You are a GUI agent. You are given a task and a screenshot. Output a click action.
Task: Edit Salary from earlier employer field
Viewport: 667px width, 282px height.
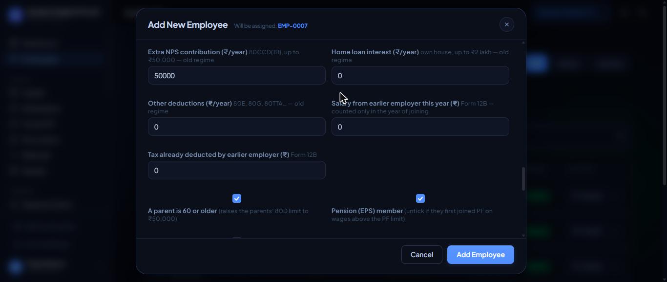coord(420,127)
